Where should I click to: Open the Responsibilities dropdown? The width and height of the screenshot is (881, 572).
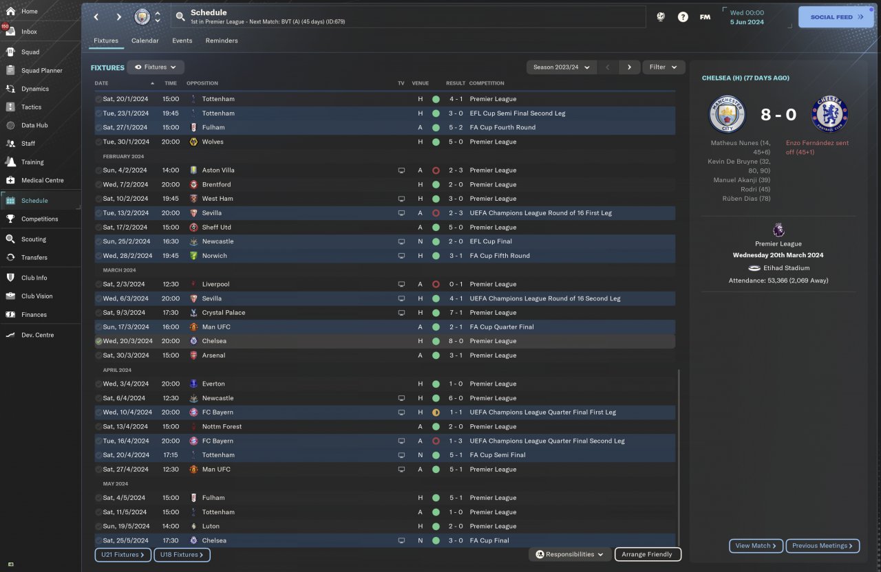coord(570,554)
